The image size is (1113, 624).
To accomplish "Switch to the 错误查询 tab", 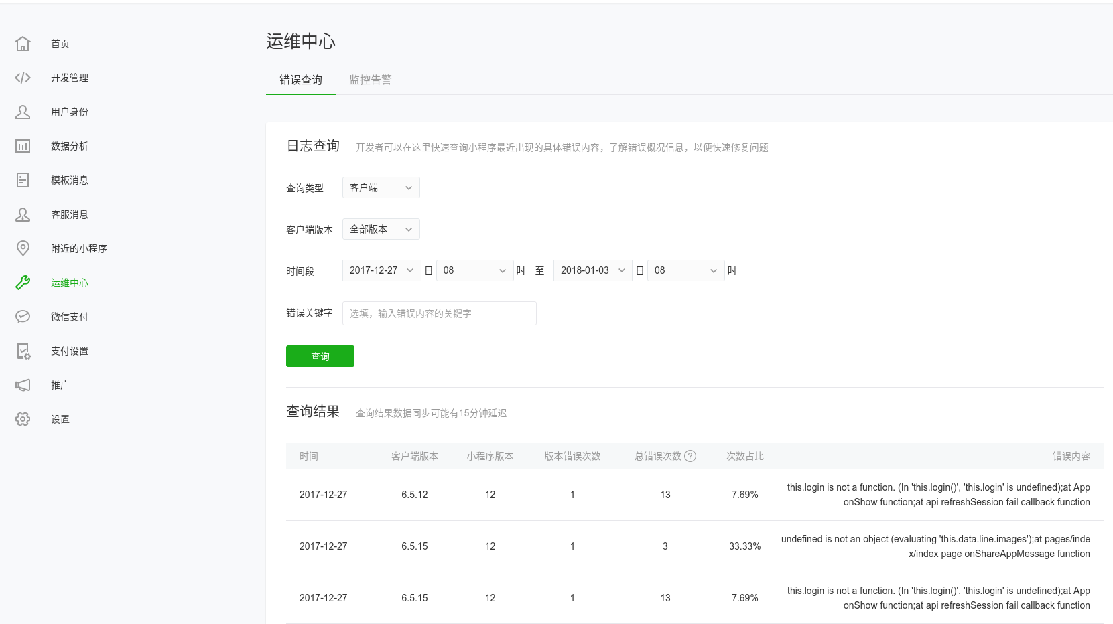I will (x=301, y=80).
